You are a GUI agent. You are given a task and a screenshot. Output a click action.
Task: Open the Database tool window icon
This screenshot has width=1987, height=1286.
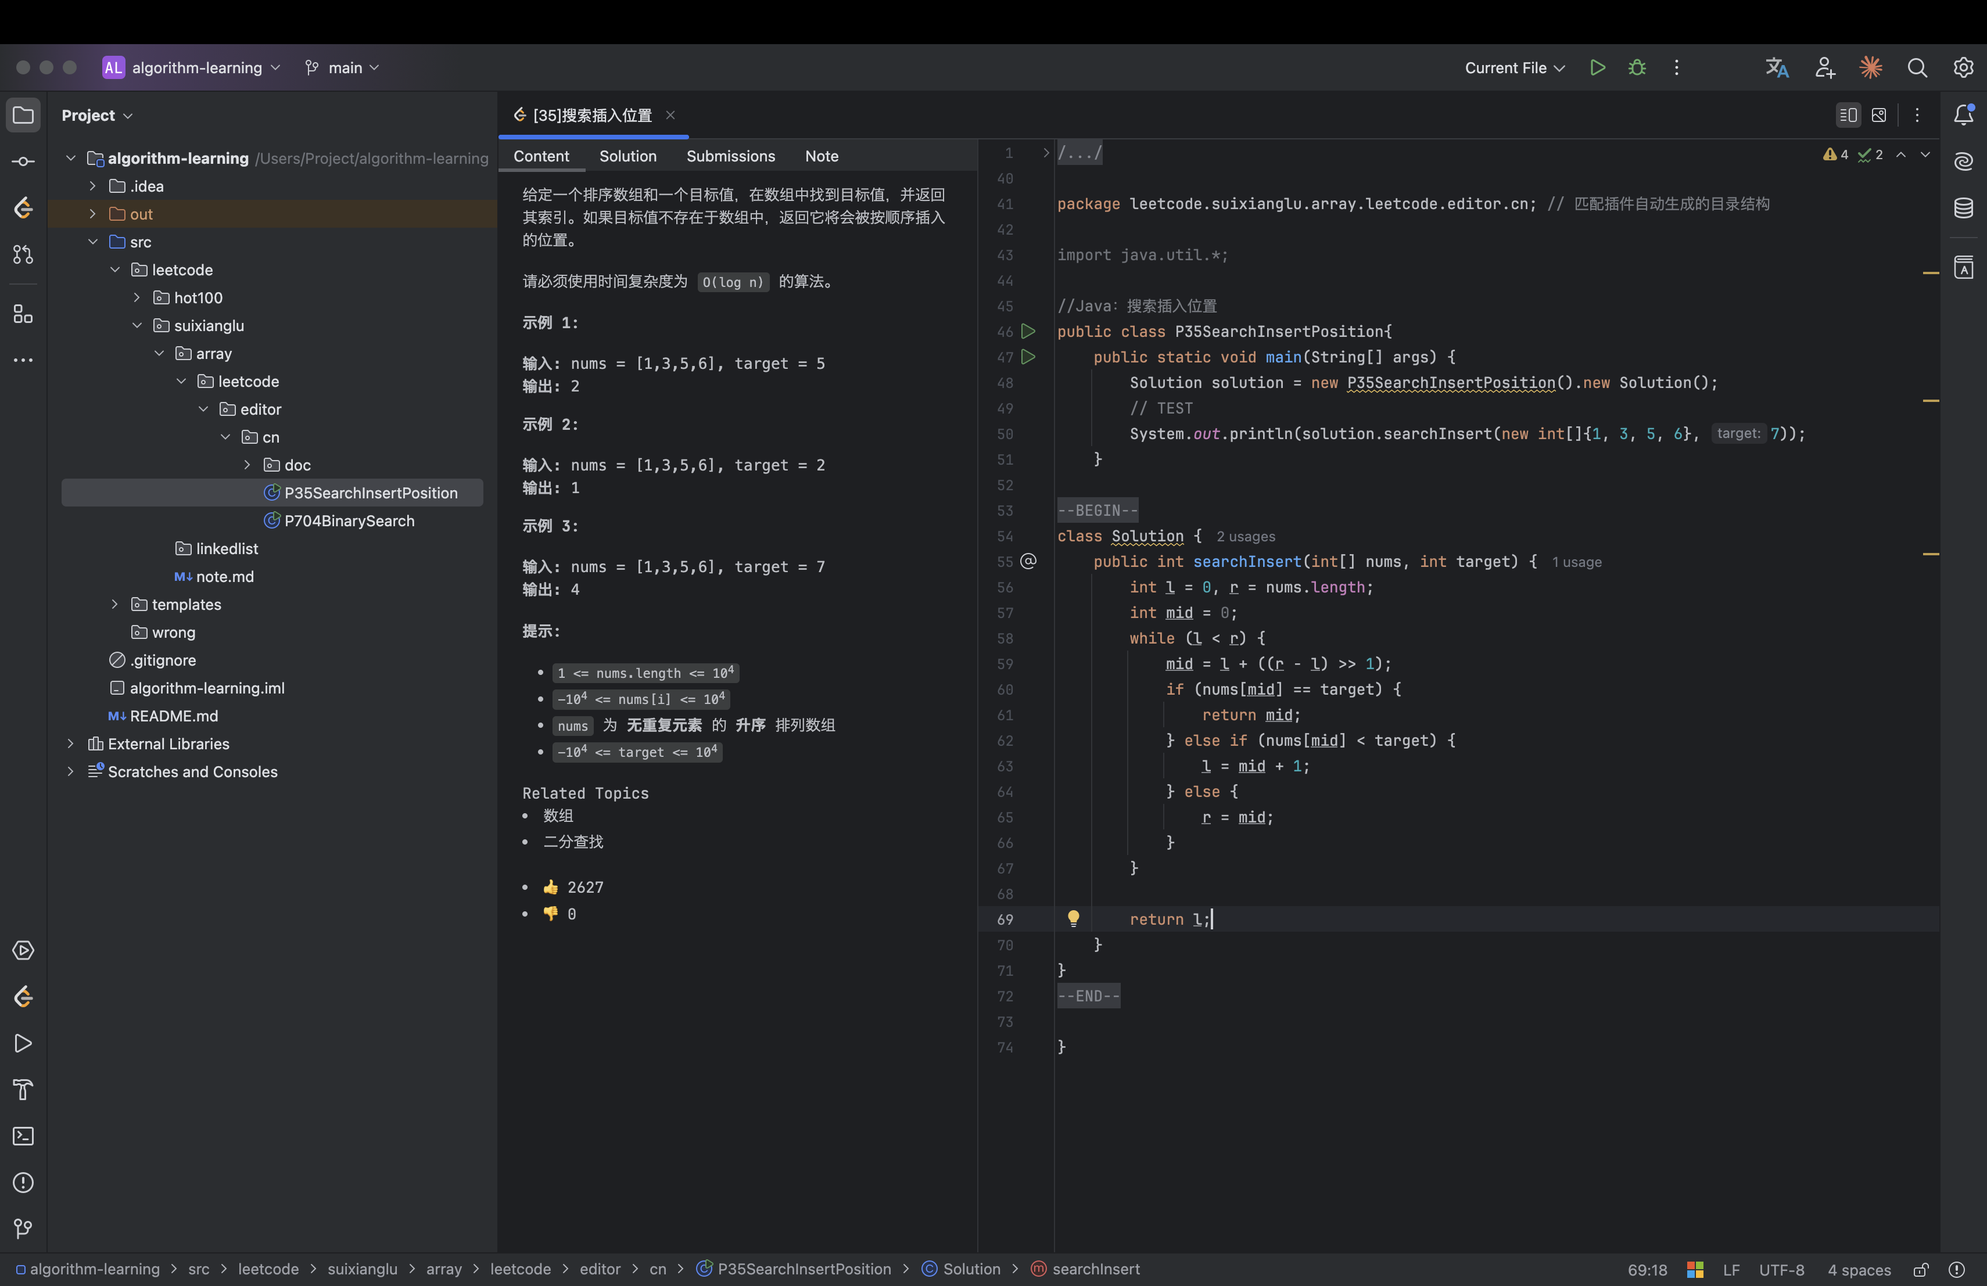click(x=1964, y=208)
